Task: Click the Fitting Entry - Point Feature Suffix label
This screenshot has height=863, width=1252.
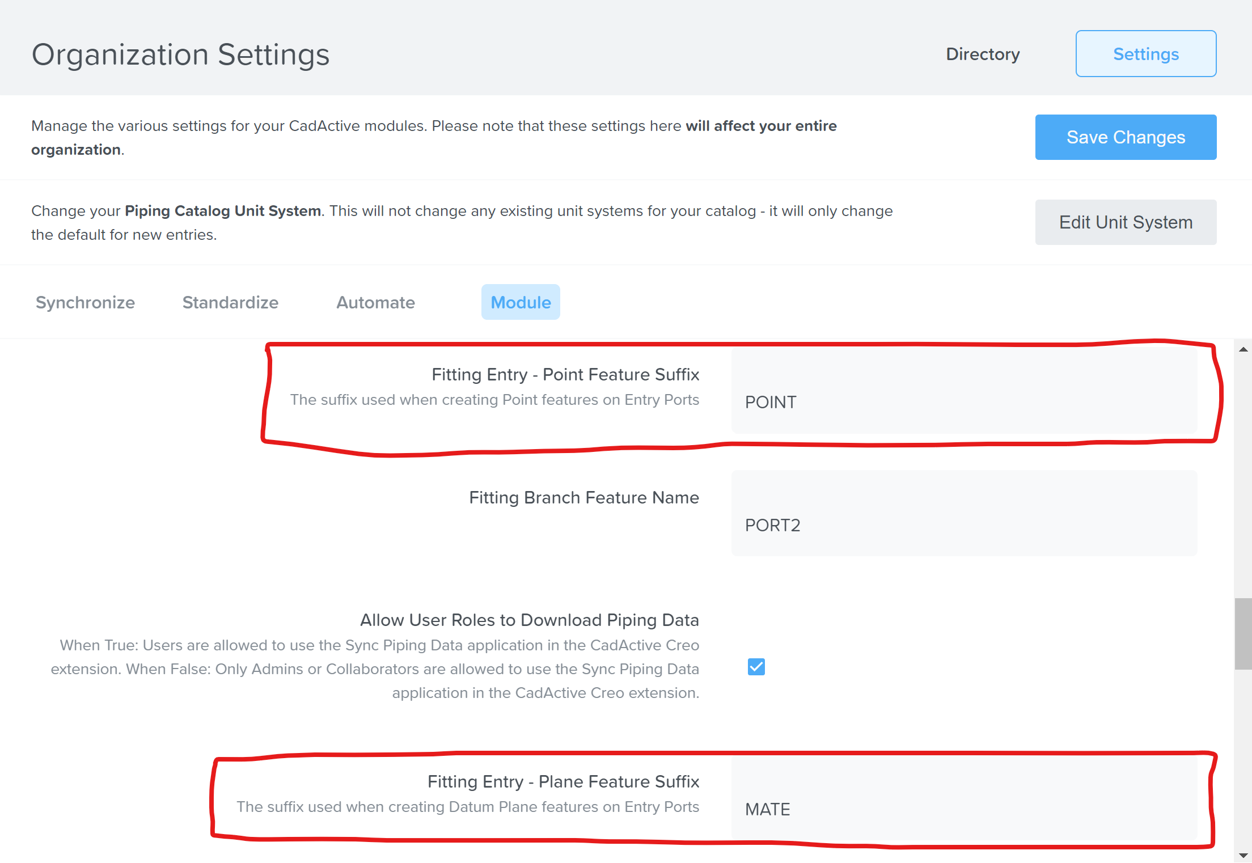Action: coord(565,374)
